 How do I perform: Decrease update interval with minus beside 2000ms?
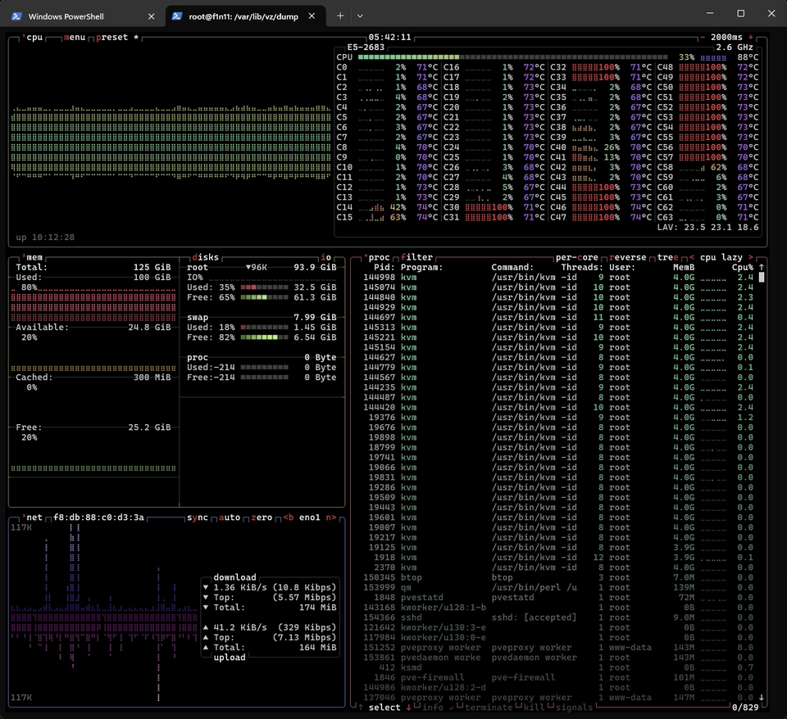pos(703,38)
